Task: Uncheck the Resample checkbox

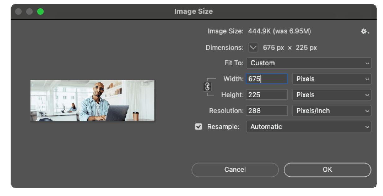Action: pyautogui.click(x=198, y=127)
